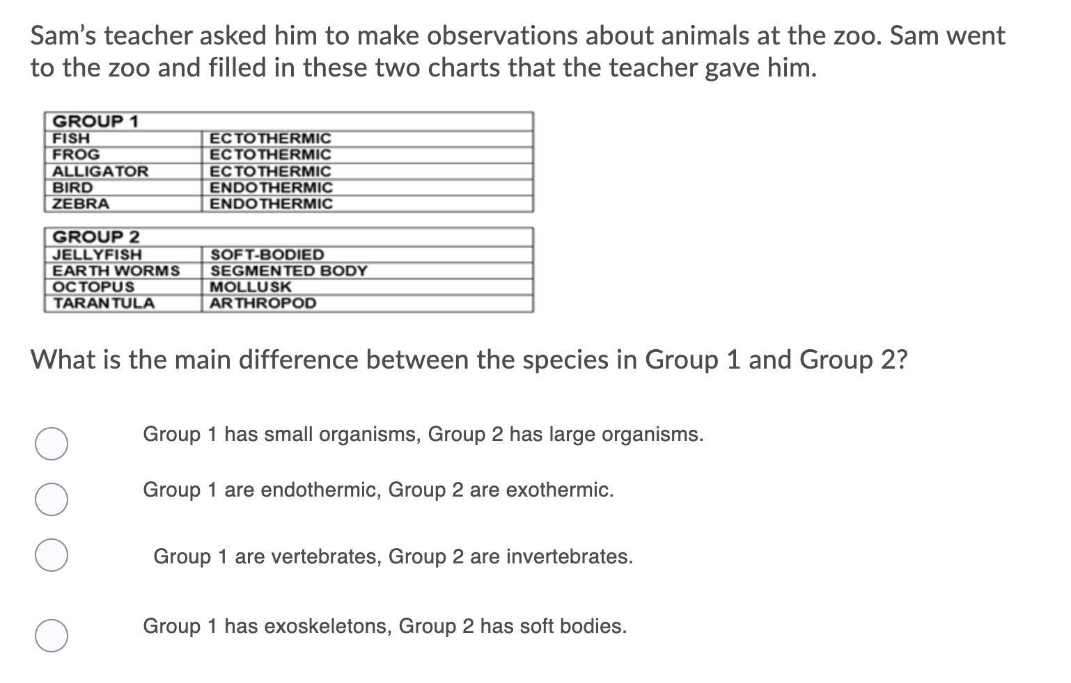Click the SEGMENTED BODY cell
Image resolution: width=1071 pixels, height=683 pixels.
click(368, 271)
